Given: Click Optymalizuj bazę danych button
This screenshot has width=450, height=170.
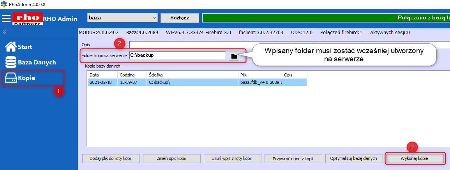Looking at the screenshot, I should point(353,158).
